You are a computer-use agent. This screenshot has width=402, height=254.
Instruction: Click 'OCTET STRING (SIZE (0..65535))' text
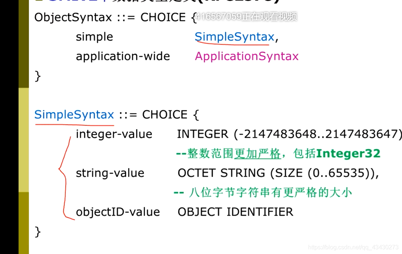pyautogui.click(x=278, y=173)
